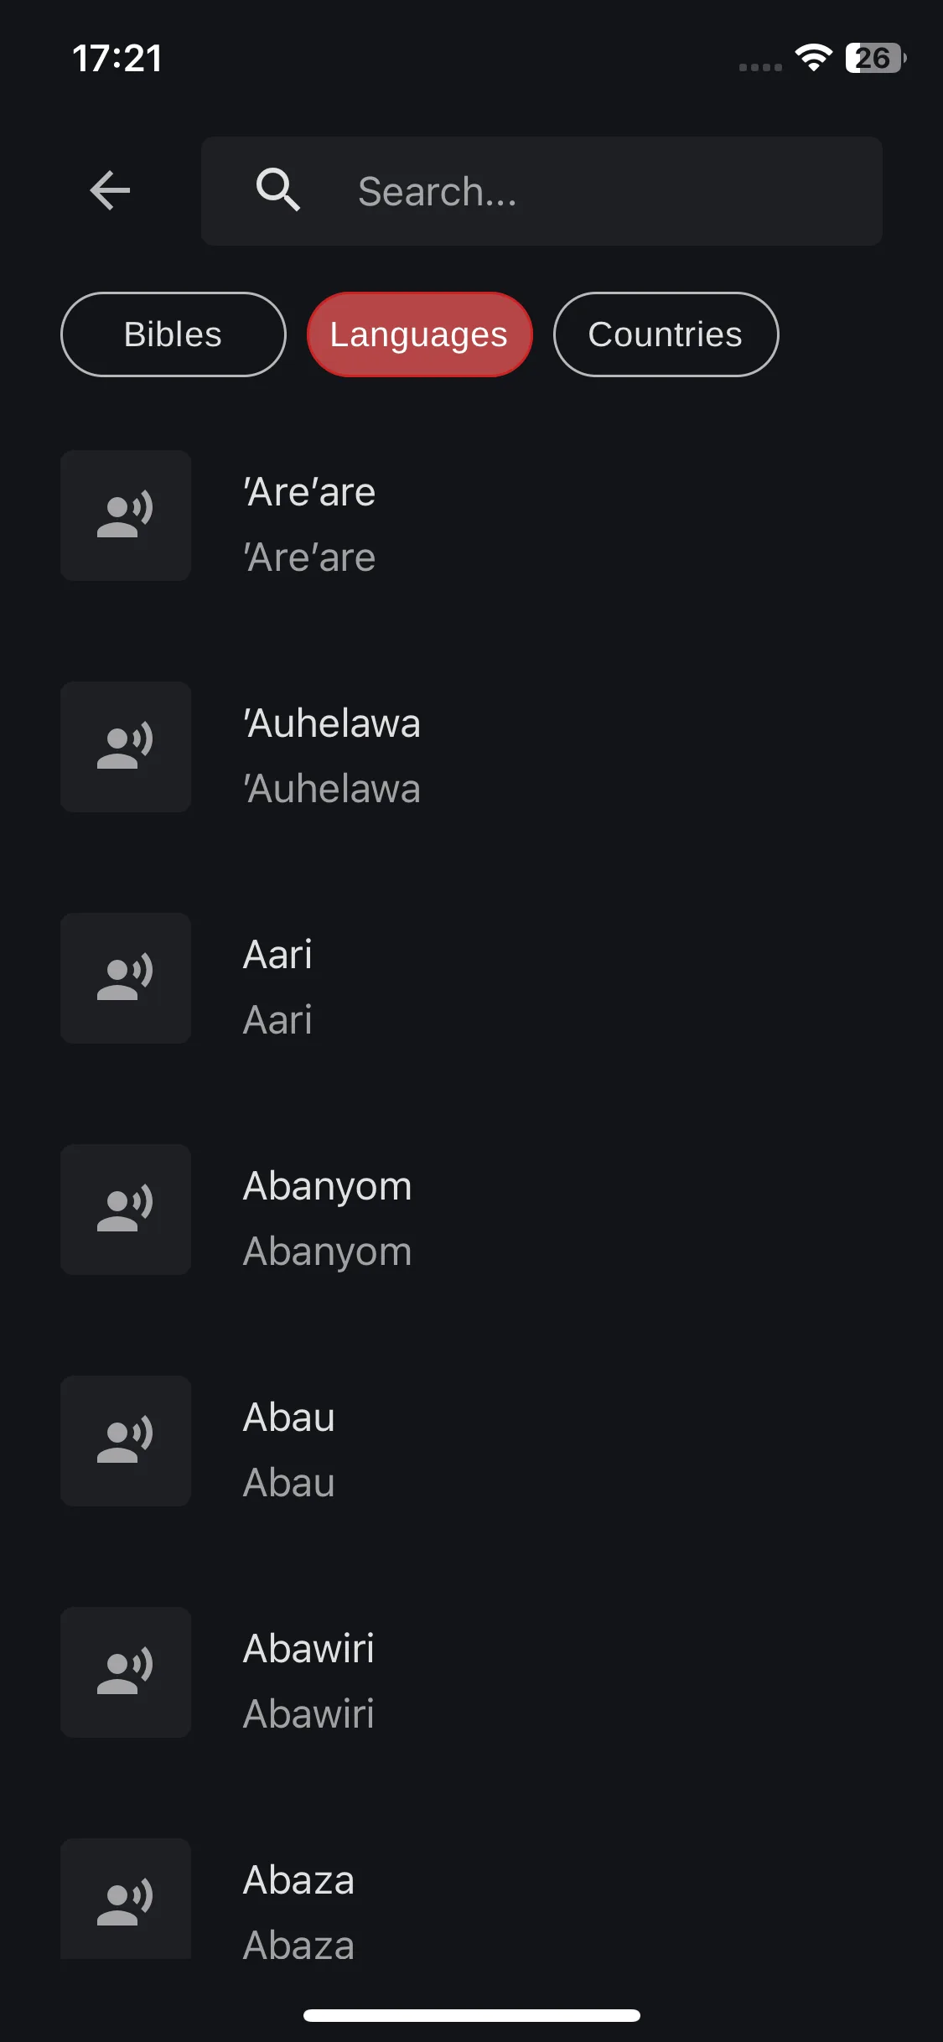Choose the 'Are'are language entry

tap(471, 524)
